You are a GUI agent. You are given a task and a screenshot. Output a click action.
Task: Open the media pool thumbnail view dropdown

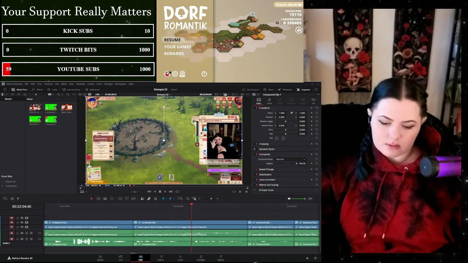[x=51, y=95]
